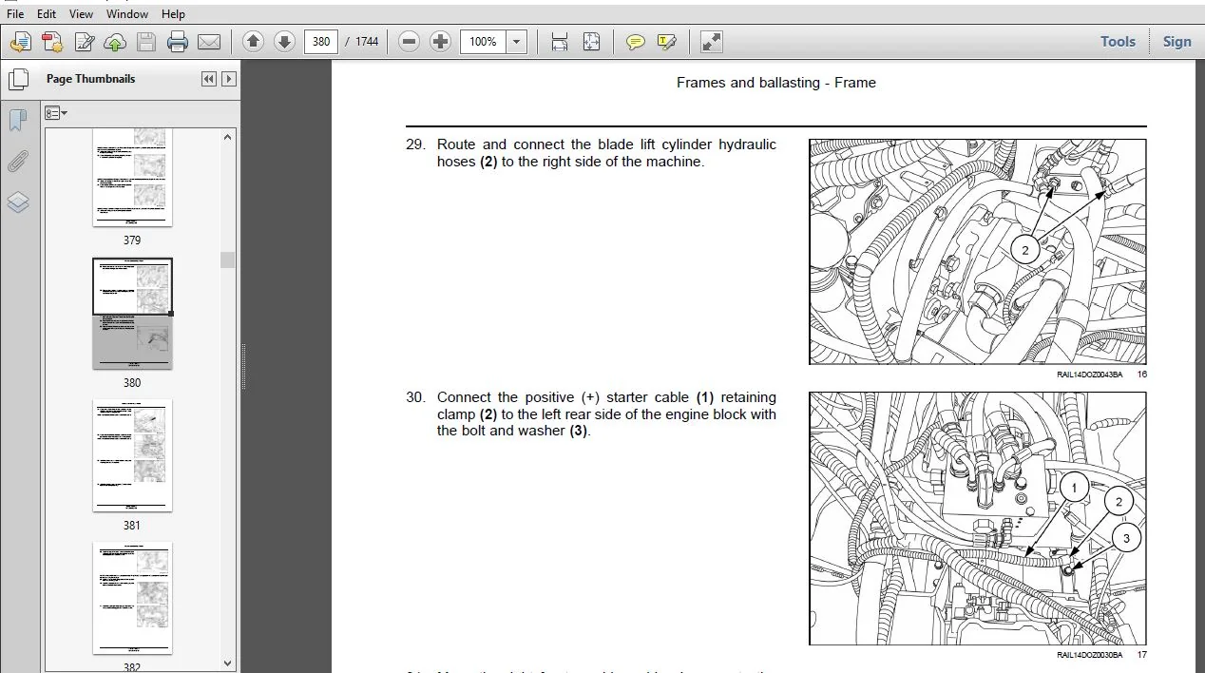Go to previous page arrow
Viewport: 1205px width, 673px height.
pyautogui.click(x=253, y=41)
